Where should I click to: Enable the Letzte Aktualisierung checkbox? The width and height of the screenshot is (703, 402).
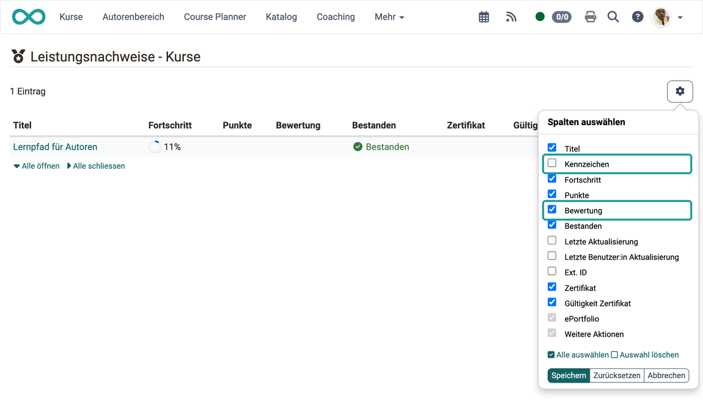click(552, 240)
